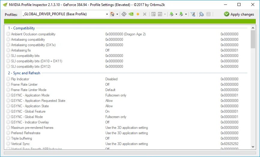Viewport: 260px width, 157px height.
Task: Click Disabled value of Flip Indicator
Action: pos(111,79)
